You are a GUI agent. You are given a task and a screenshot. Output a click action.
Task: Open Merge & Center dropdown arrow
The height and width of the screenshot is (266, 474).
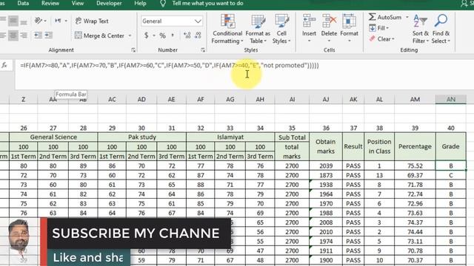coord(130,35)
